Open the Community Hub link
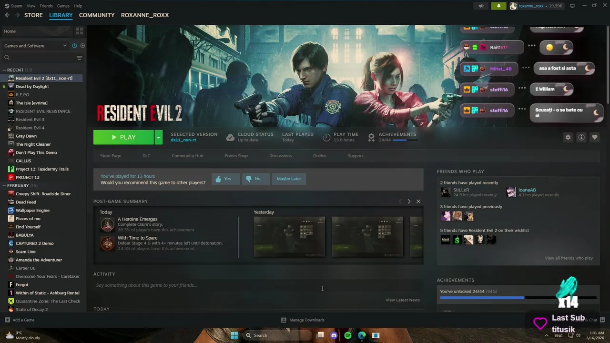This screenshot has height=343, width=610. point(187,156)
